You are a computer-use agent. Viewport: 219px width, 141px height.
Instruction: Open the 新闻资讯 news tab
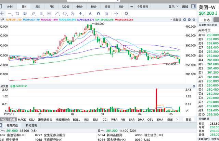(31, 125)
